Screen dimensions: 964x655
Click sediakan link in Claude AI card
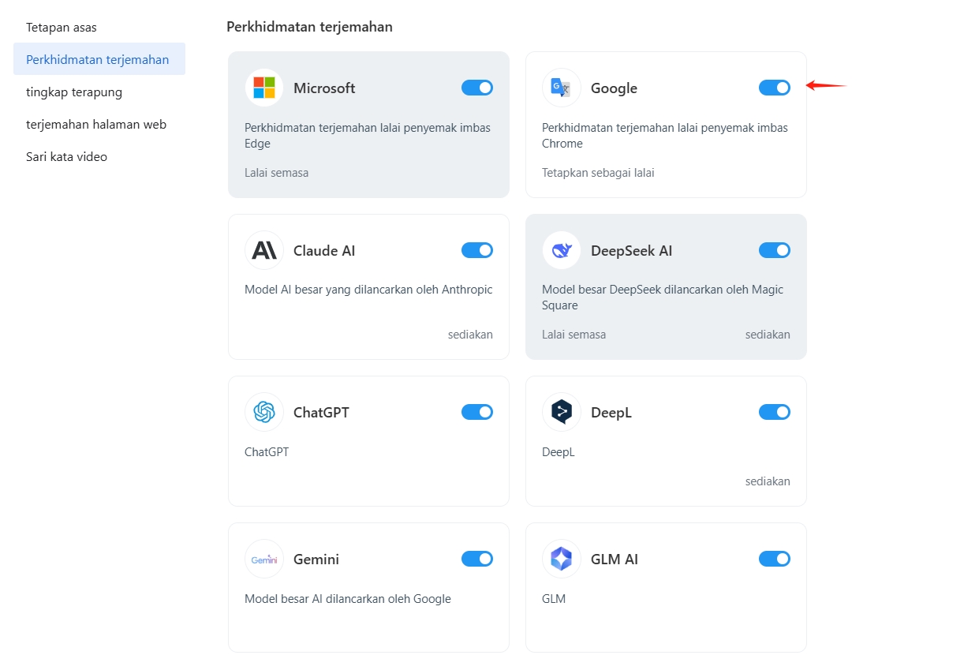(470, 334)
